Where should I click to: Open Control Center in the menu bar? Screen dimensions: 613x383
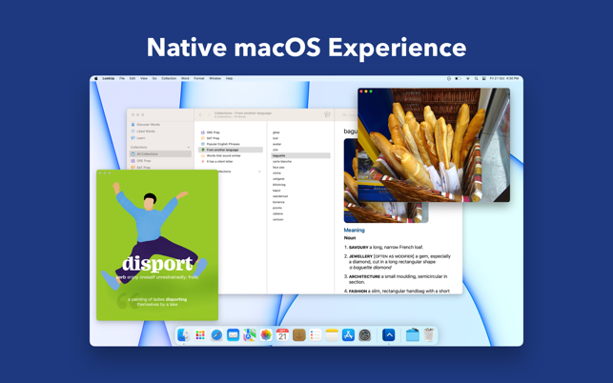[484, 78]
